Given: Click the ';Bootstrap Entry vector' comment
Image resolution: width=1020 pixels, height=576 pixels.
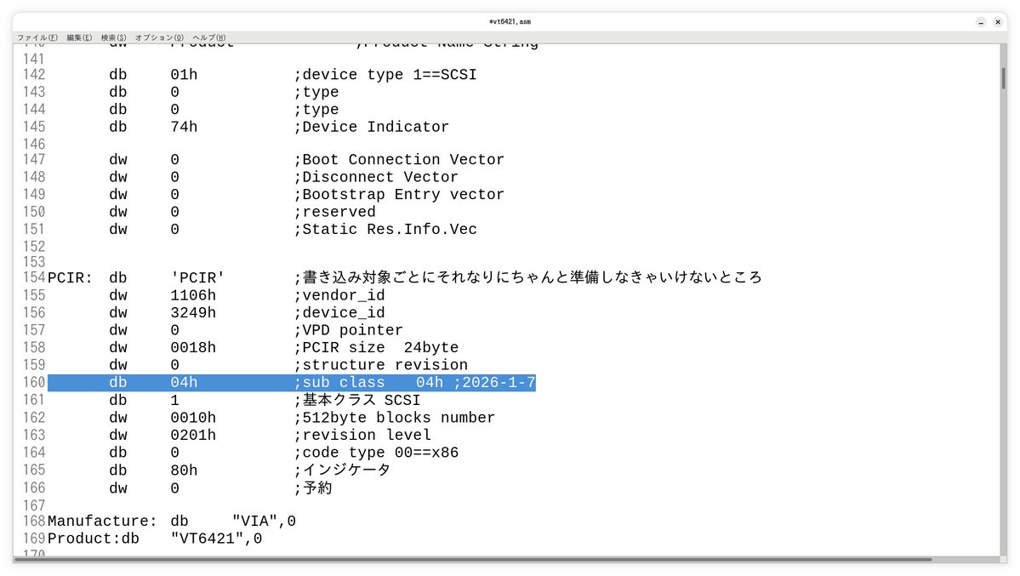Looking at the screenshot, I should click(399, 195).
